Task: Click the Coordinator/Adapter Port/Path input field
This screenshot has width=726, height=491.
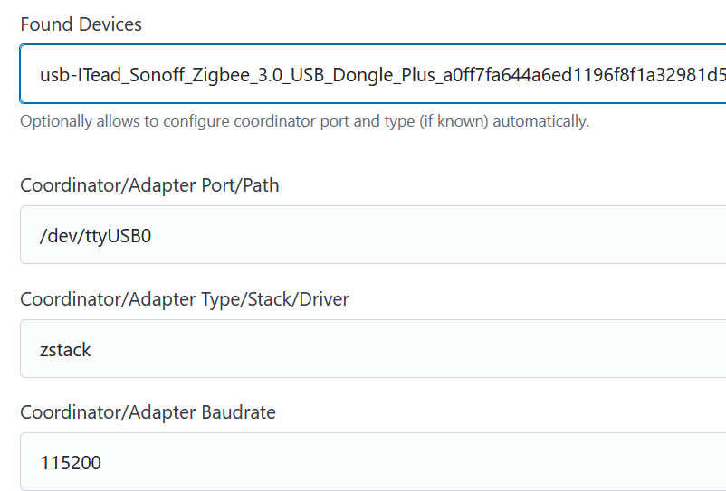Action: (x=373, y=235)
